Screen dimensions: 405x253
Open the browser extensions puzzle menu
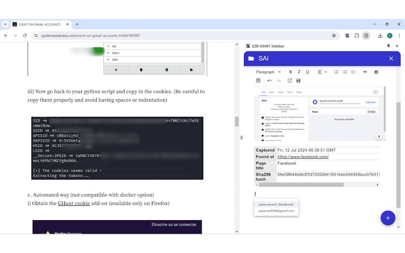pyautogui.click(x=357, y=35)
